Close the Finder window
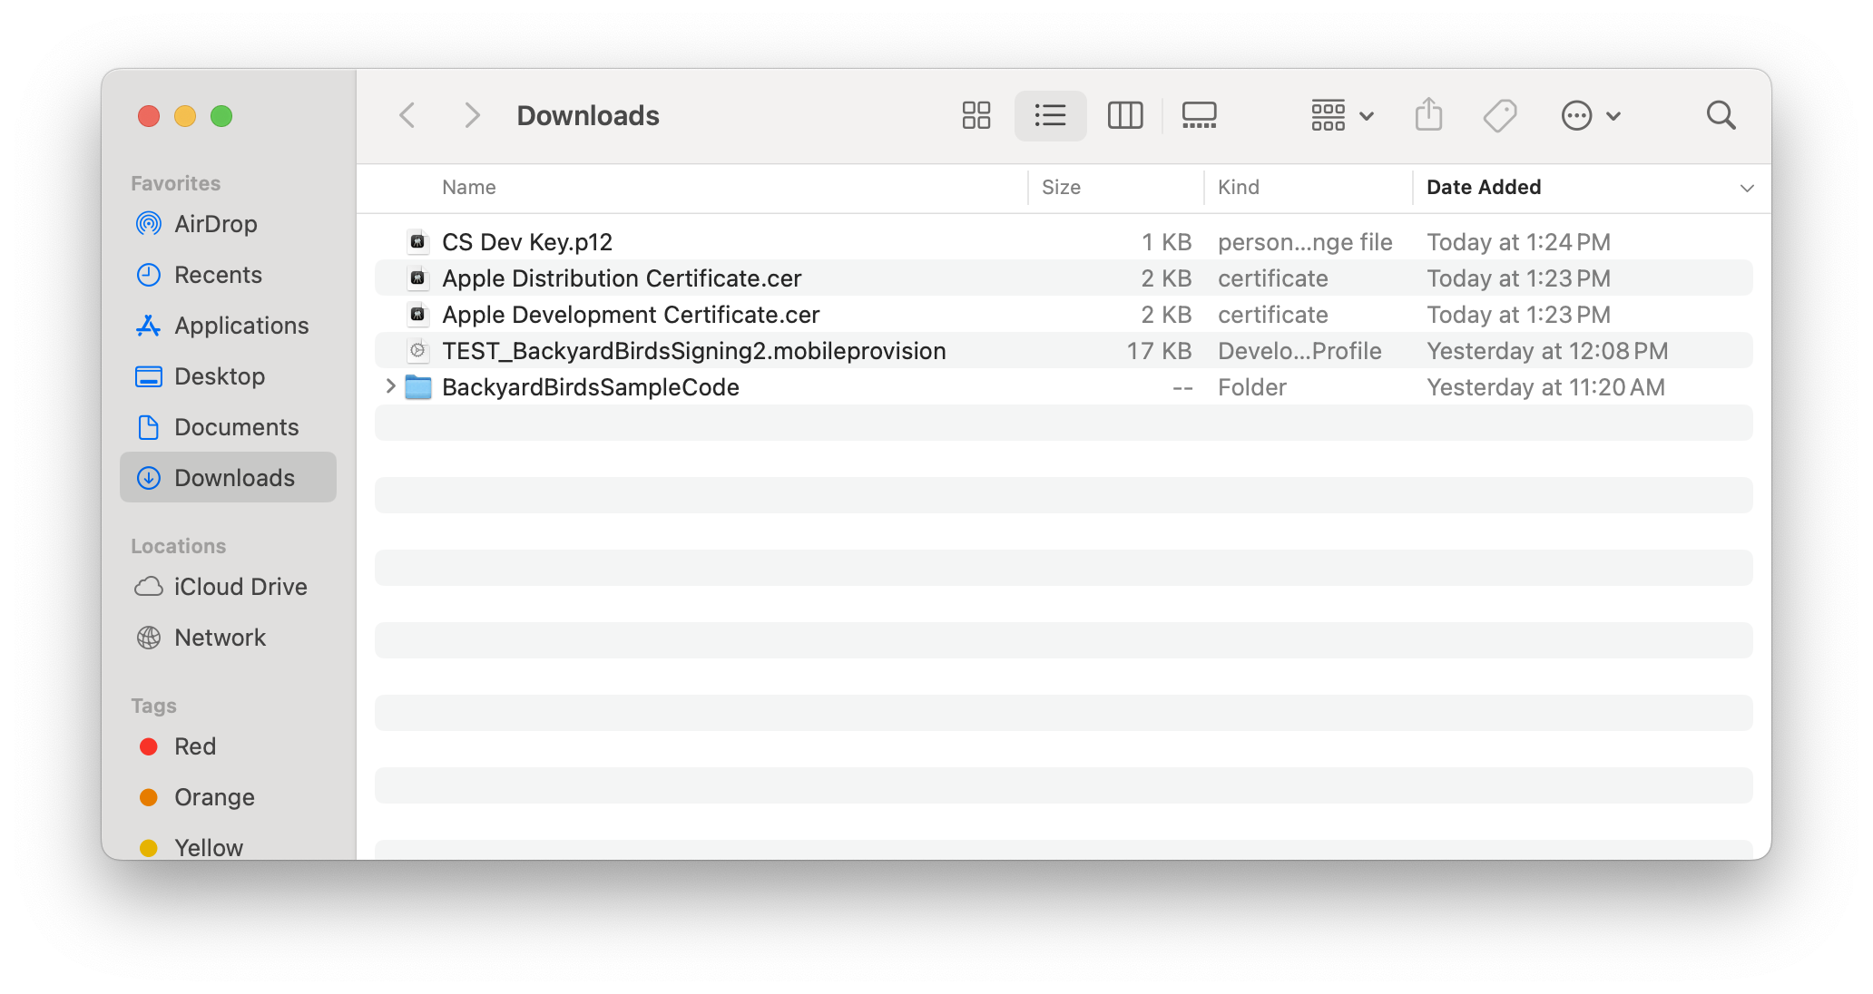Viewport: 1873px width, 994px height. tap(149, 116)
